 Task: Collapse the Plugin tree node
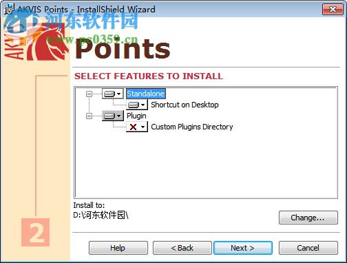click(x=89, y=116)
